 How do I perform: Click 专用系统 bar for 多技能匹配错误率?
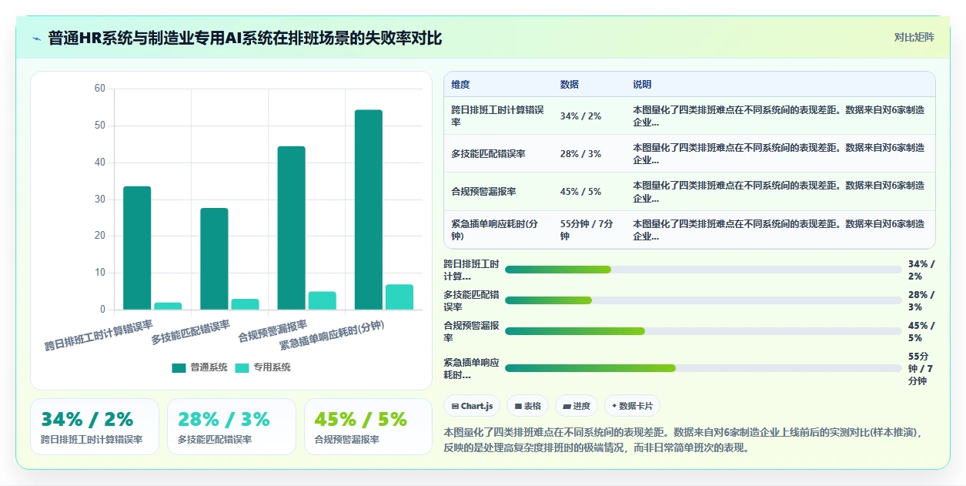coord(245,304)
